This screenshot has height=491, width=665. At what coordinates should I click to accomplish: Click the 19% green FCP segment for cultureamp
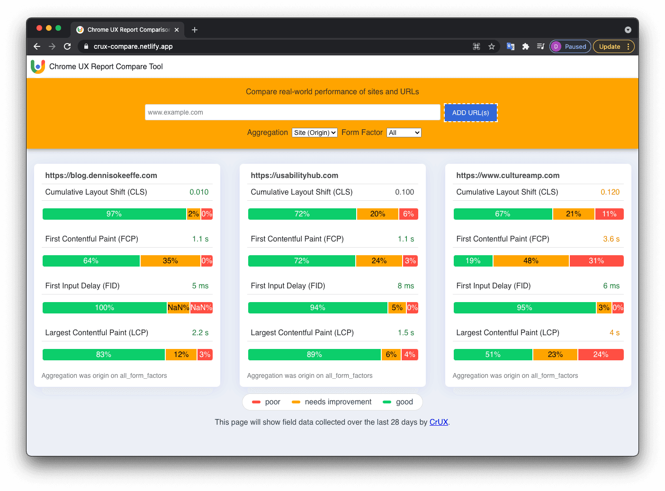click(x=473, y=261)
